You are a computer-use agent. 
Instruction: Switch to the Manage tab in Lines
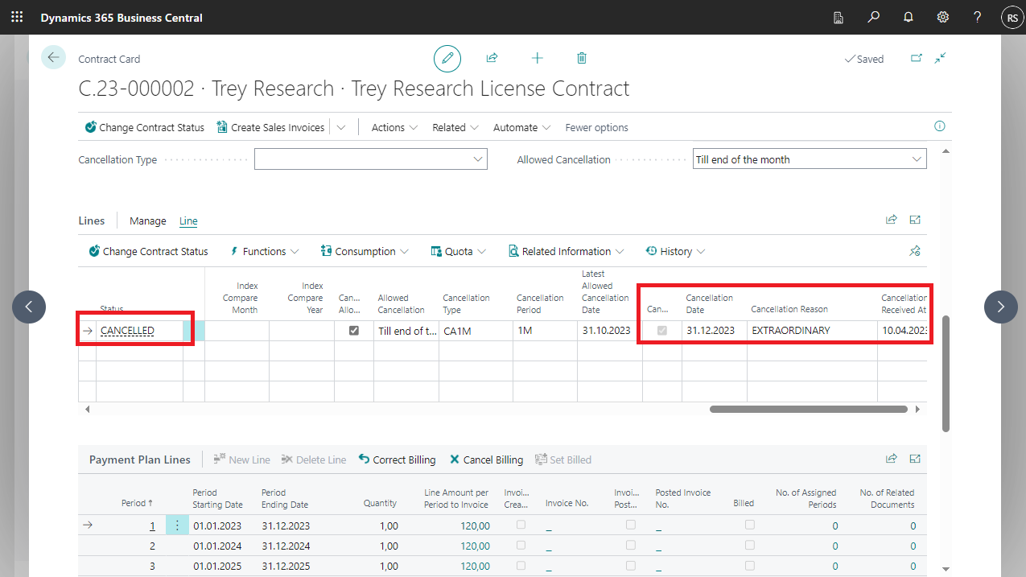point(148,220)
